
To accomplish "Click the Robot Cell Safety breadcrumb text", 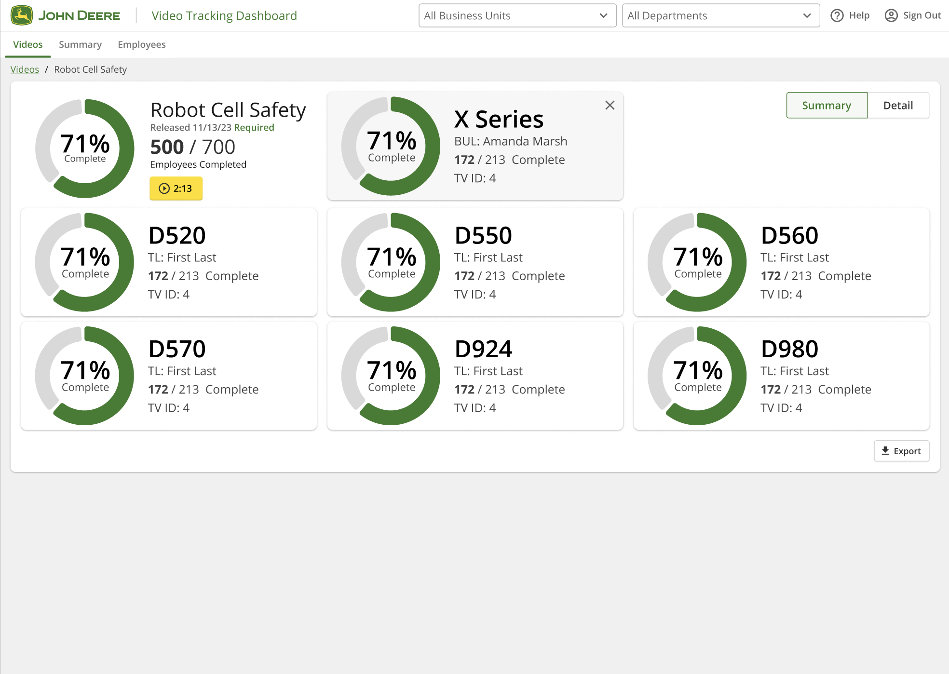I will tap(90, 69).
